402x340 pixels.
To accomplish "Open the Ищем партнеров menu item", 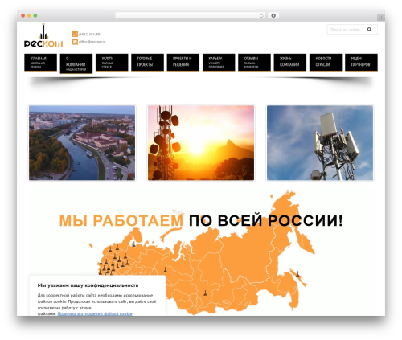I will point(361,63).
